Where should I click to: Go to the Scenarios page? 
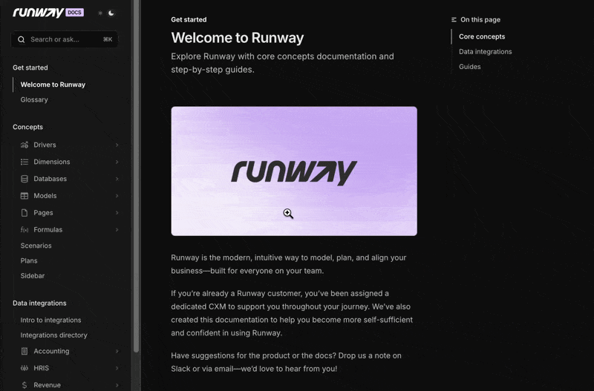point(36,246)
